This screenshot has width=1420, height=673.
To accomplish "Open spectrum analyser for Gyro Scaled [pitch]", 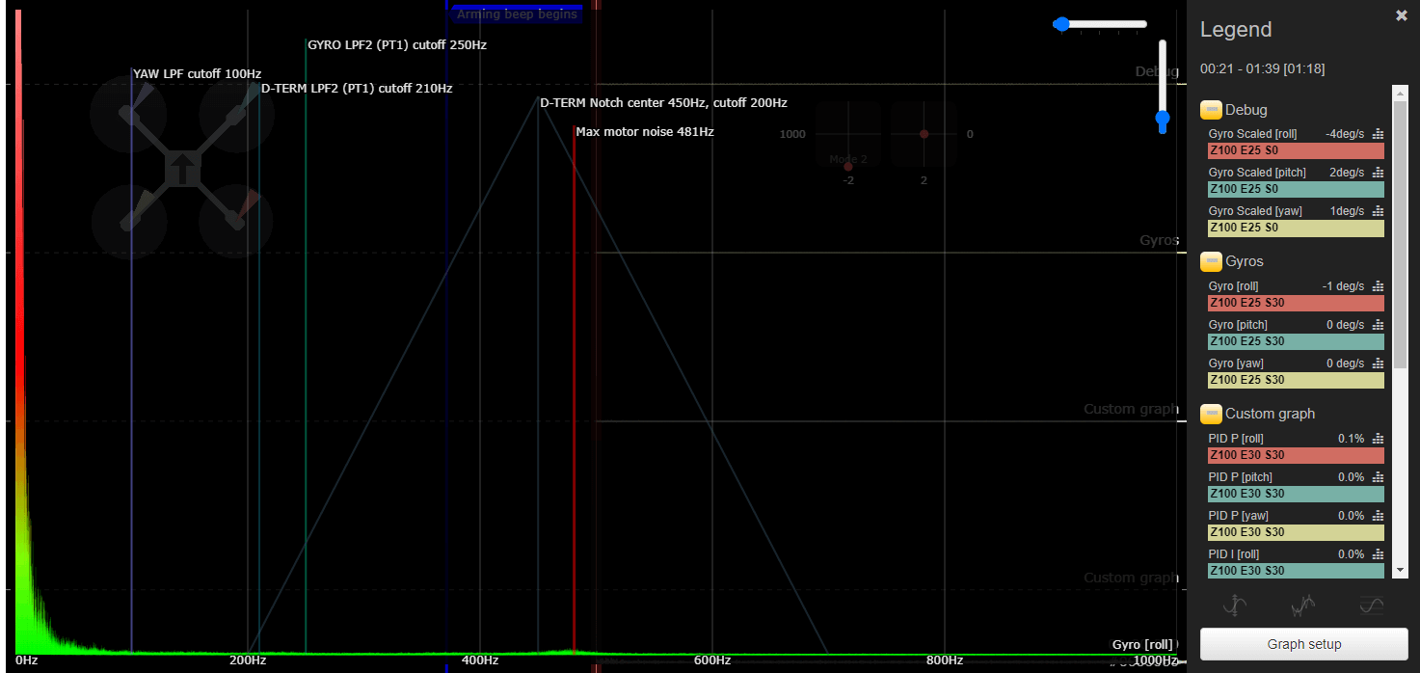I will click(x=1378, y=173).
